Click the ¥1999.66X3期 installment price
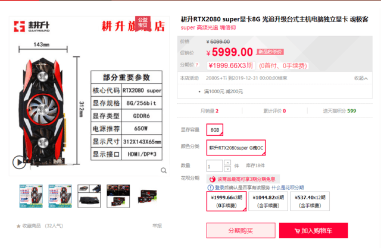Viewport: 381px width, 248px height. pyautogui.click(x=230, y=65)
